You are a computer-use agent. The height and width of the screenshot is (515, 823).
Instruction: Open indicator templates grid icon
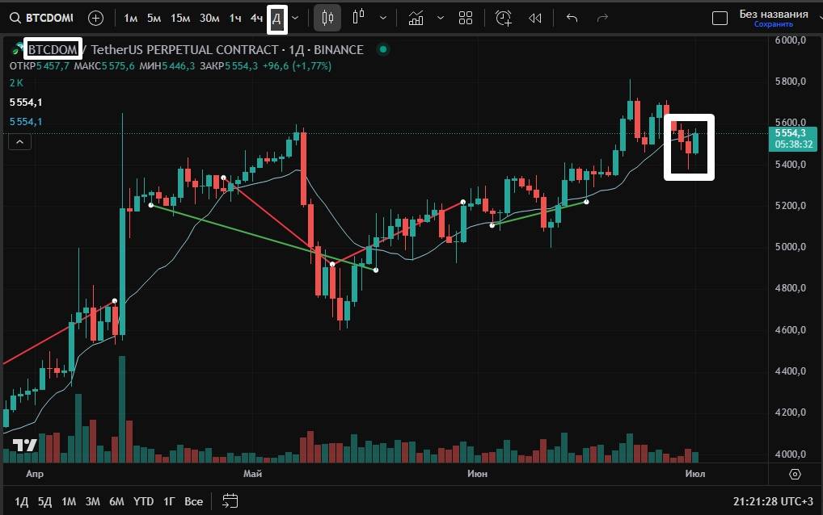466,19
